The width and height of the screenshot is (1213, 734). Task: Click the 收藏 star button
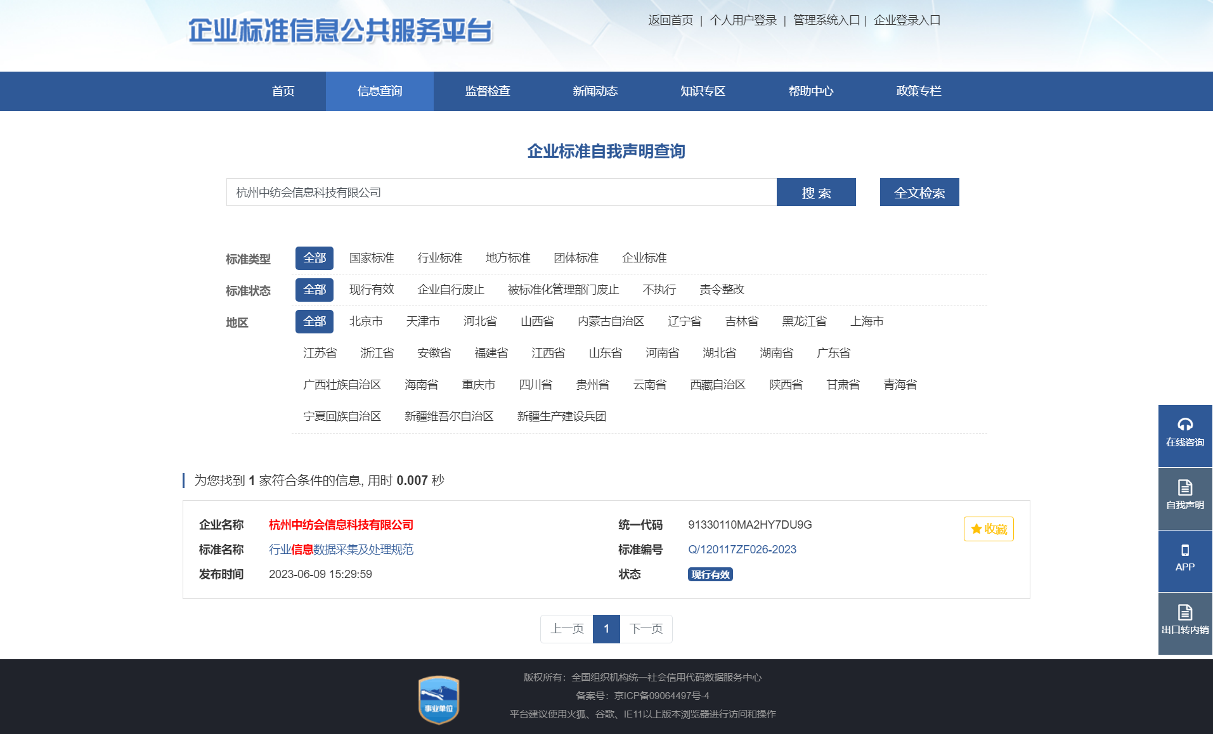pos(989,529)
